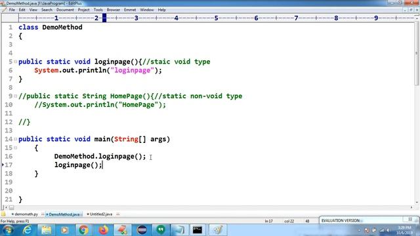Restore the inner document window
This screenshot has width=420, height=236.
411,10
